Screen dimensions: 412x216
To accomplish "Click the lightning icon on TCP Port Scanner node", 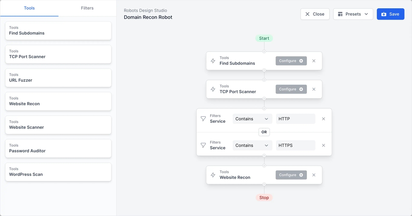I will [213, 89].
